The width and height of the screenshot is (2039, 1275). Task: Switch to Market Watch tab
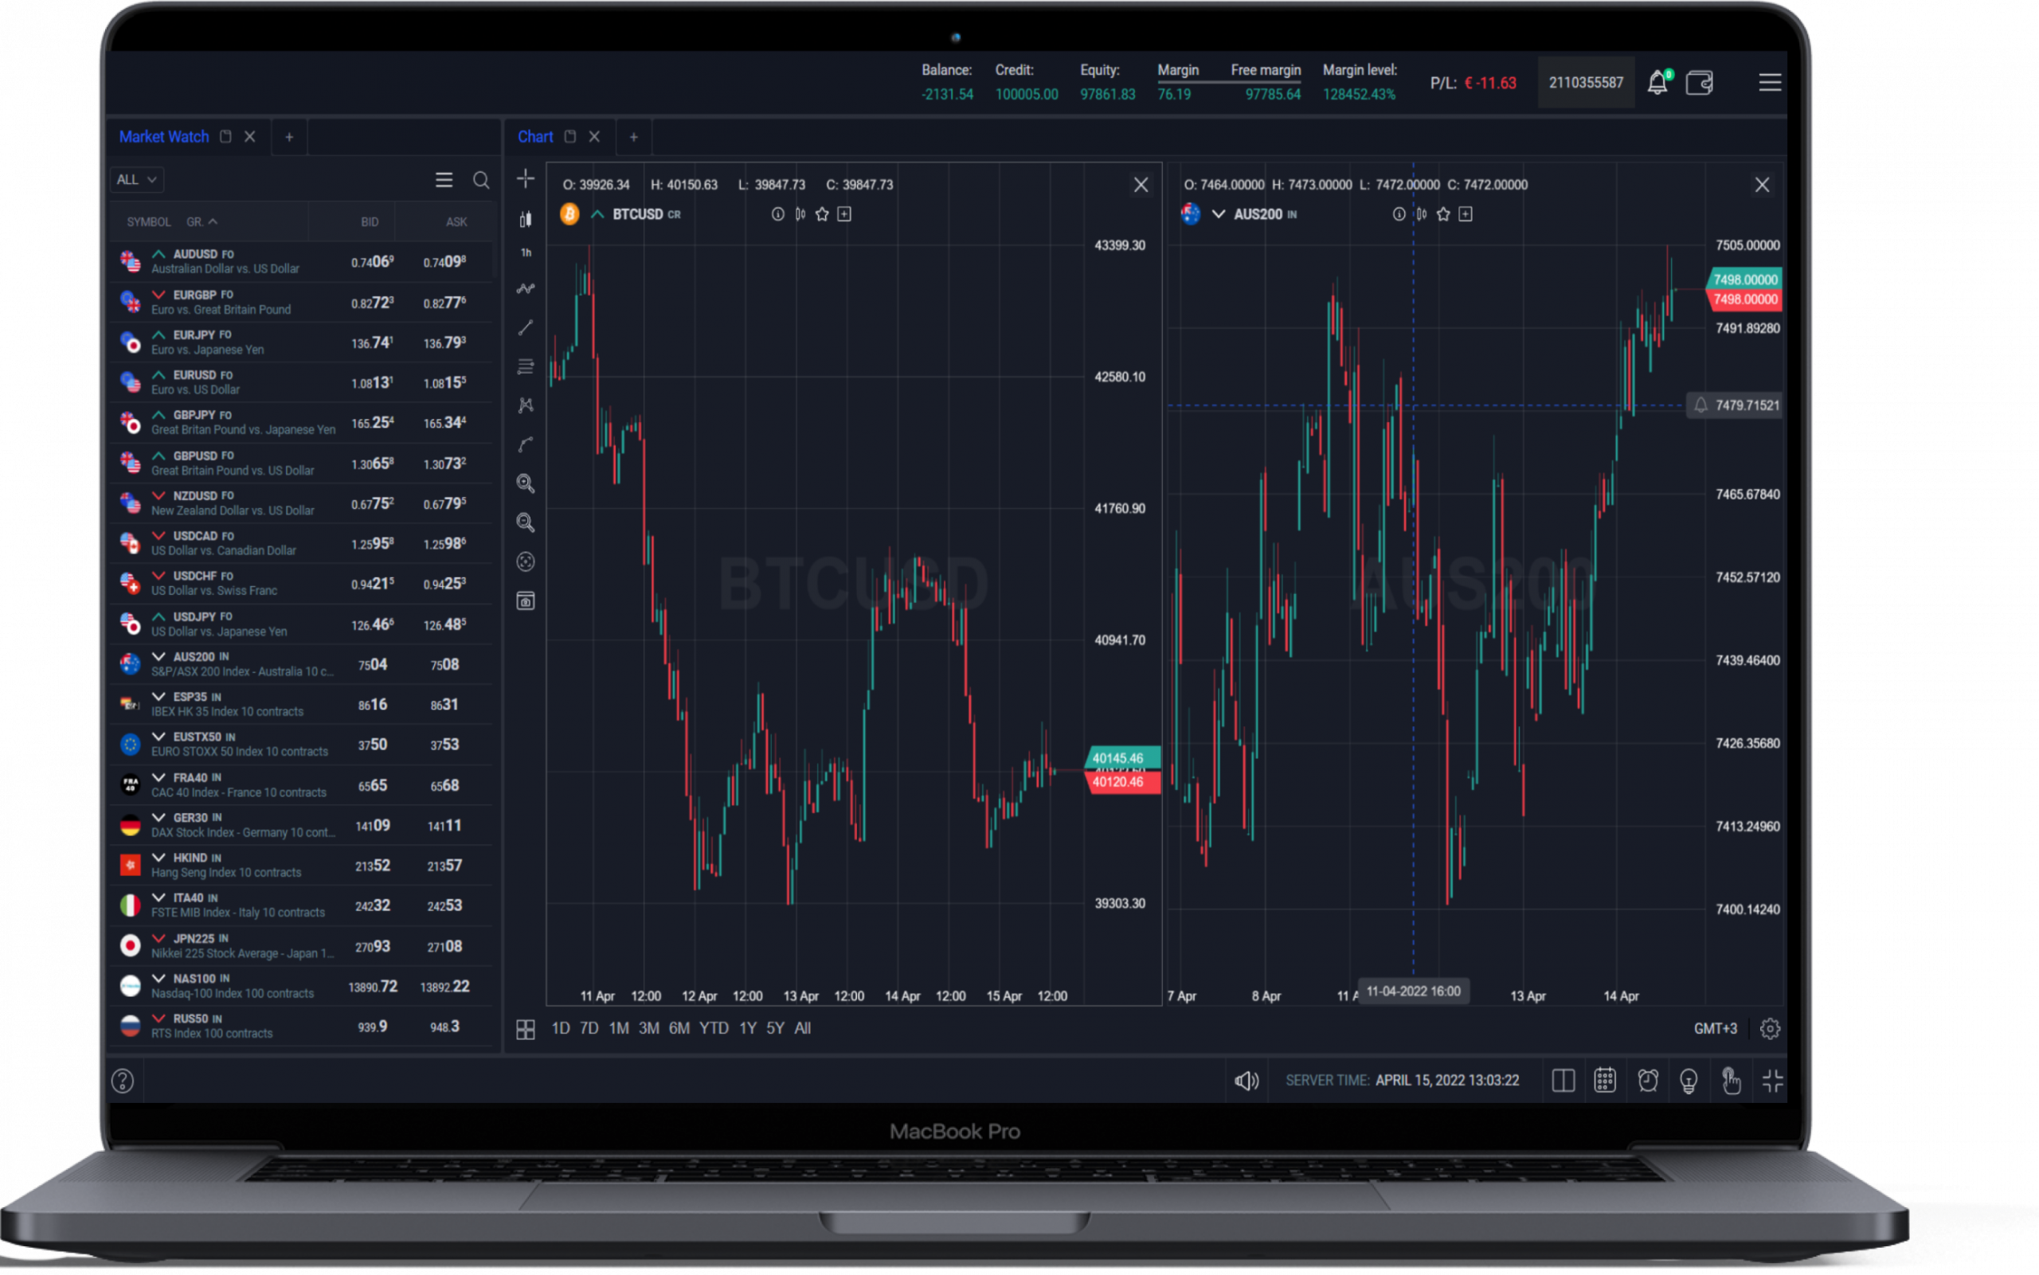pos(163,137)
